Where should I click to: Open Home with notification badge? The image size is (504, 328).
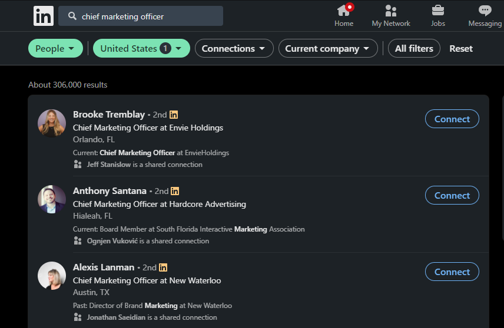click(344, 15)
